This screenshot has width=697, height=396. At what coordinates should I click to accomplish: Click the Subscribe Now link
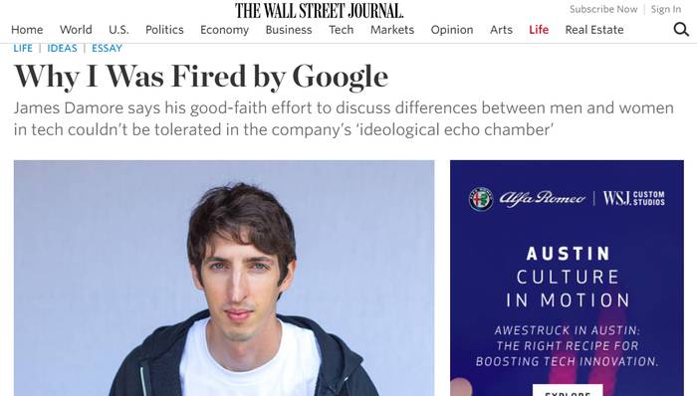(603, 9)
